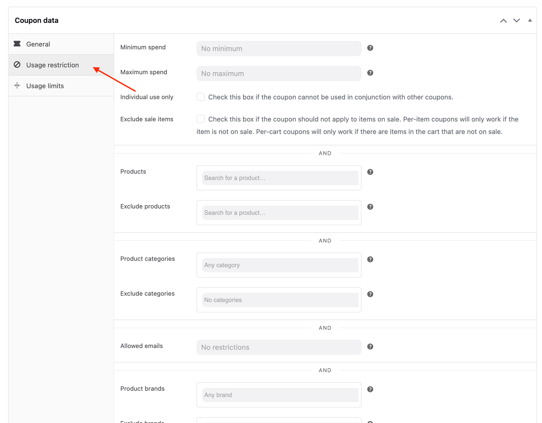Click the help icon beside Maximum spend

[x=370, y=73]
